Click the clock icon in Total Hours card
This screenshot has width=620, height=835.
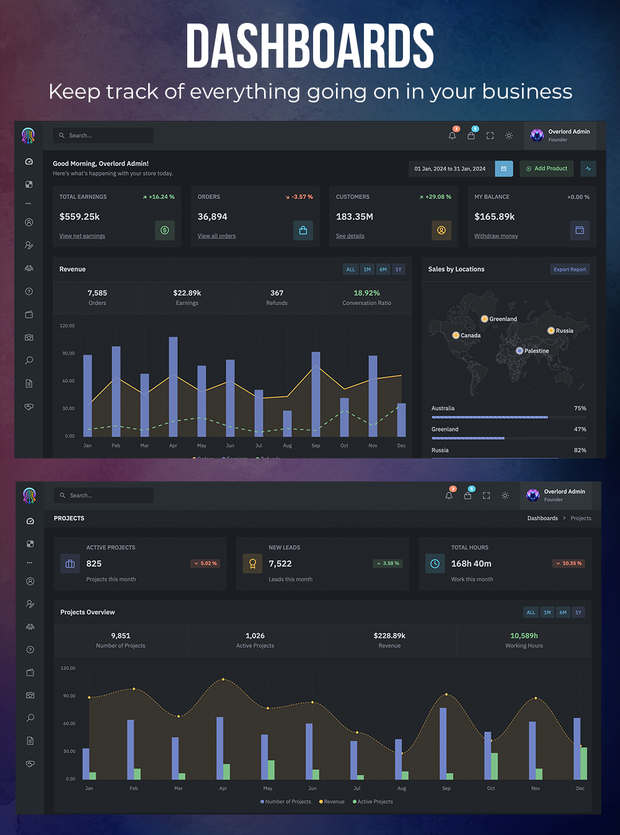435,563
